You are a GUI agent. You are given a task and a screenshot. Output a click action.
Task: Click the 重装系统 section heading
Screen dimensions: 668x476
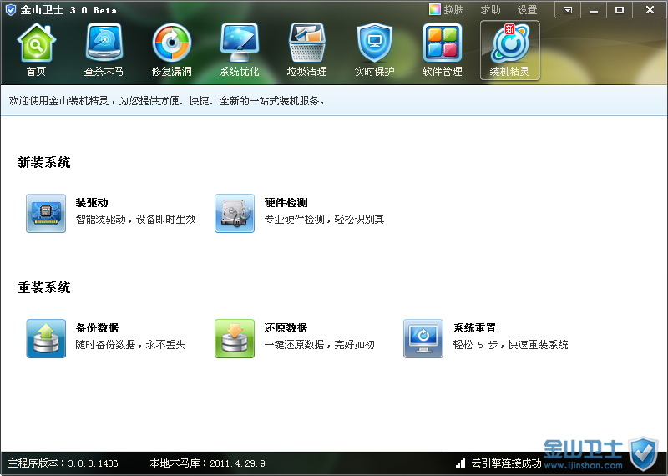44,287
